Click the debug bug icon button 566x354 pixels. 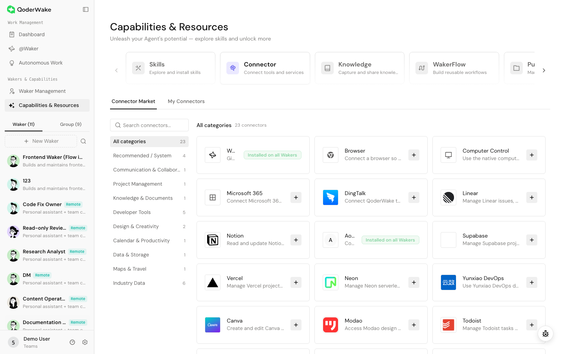[546, 334]
